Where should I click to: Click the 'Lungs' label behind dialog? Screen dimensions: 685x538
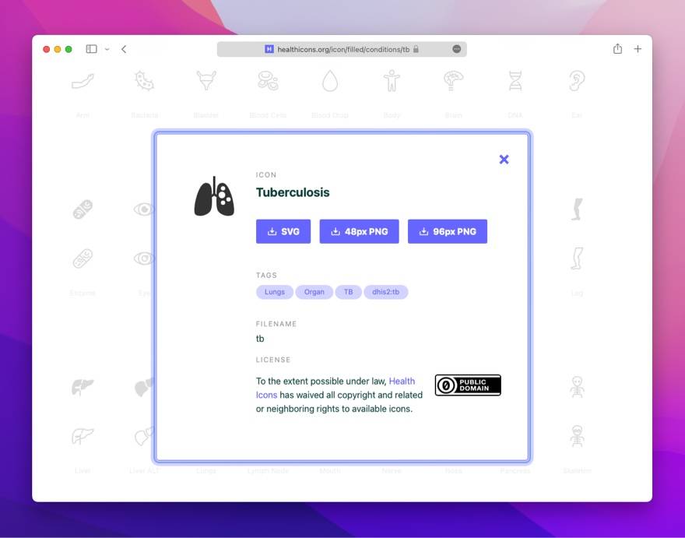click(206, 471)
